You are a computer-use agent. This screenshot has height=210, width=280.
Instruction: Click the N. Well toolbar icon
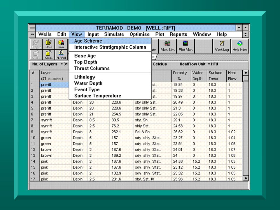(61, 55)
